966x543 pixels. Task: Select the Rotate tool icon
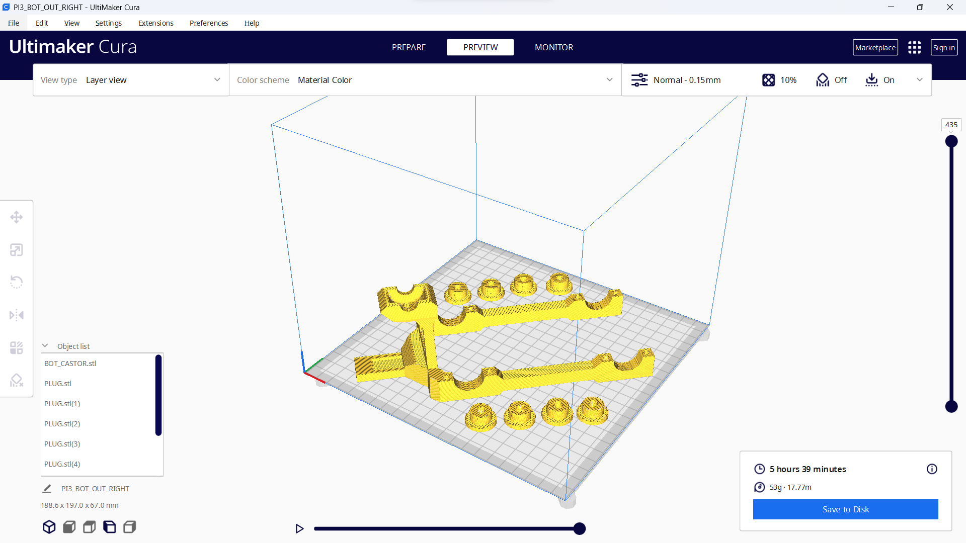(17, 282)
